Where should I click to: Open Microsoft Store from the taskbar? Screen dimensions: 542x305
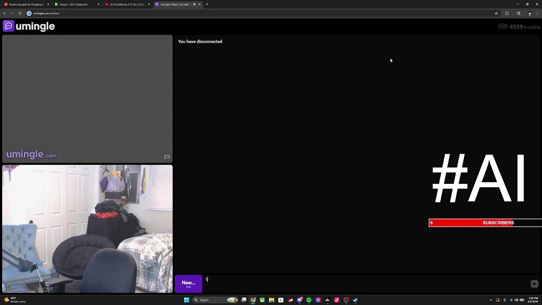click(x=281, y=300)
